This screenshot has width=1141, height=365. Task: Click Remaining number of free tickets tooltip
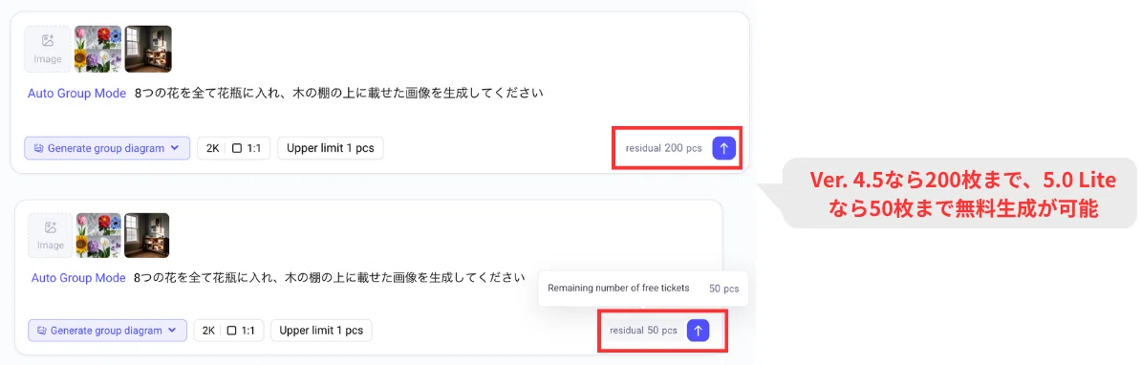click(643, 288)
